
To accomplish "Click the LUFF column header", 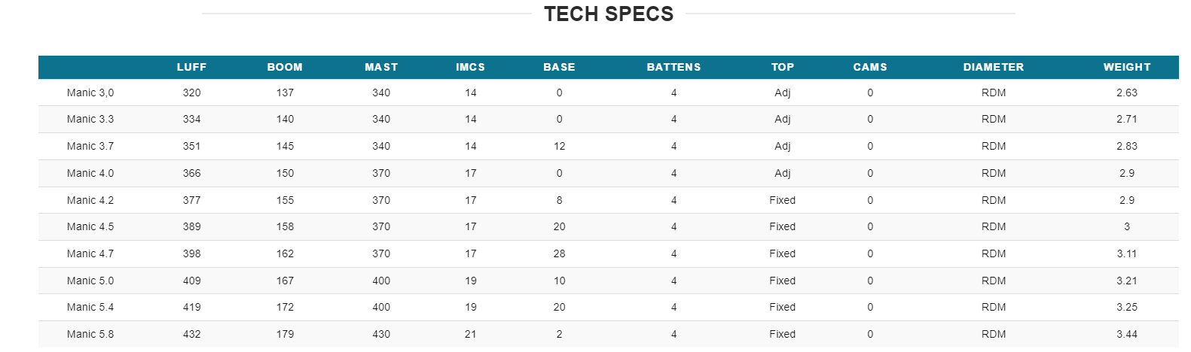I will click(191, 67).
